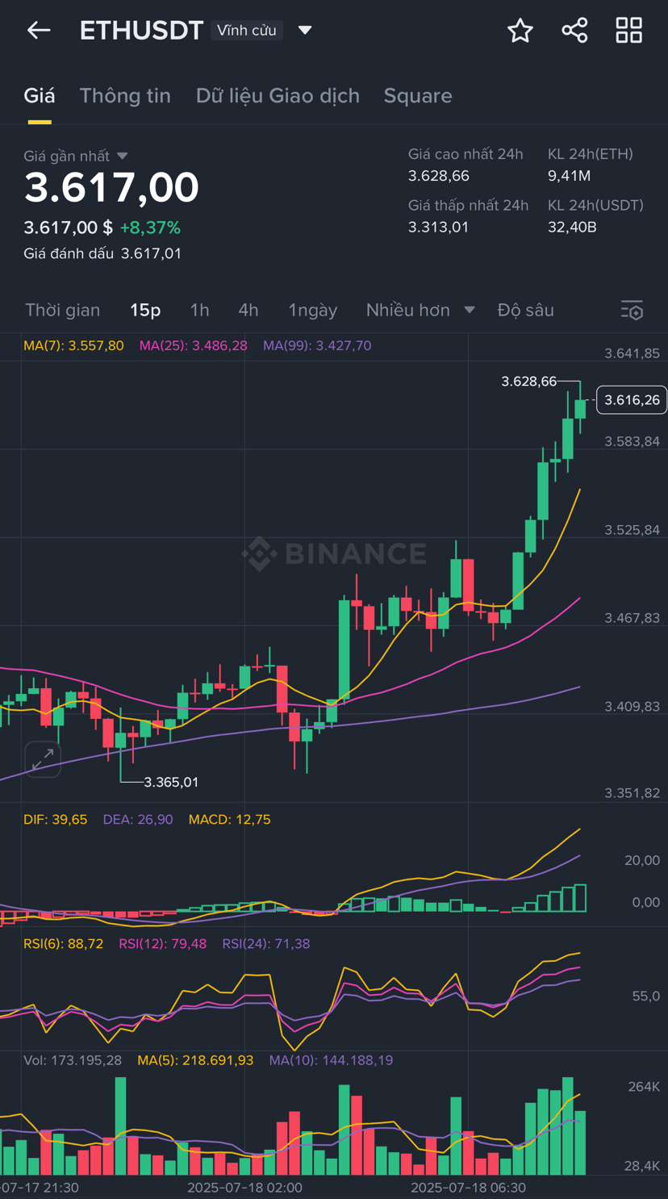The image size is (668, 1199).
Task: Tap the volume MA(10): 144.188,19 label
Action: pyautogui.click(x=332, y=1059)
